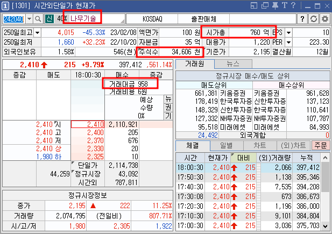Open the 250일최고 period dropdown
The height and width of the screenshot is (234, 332).
(x=37, y=33)
